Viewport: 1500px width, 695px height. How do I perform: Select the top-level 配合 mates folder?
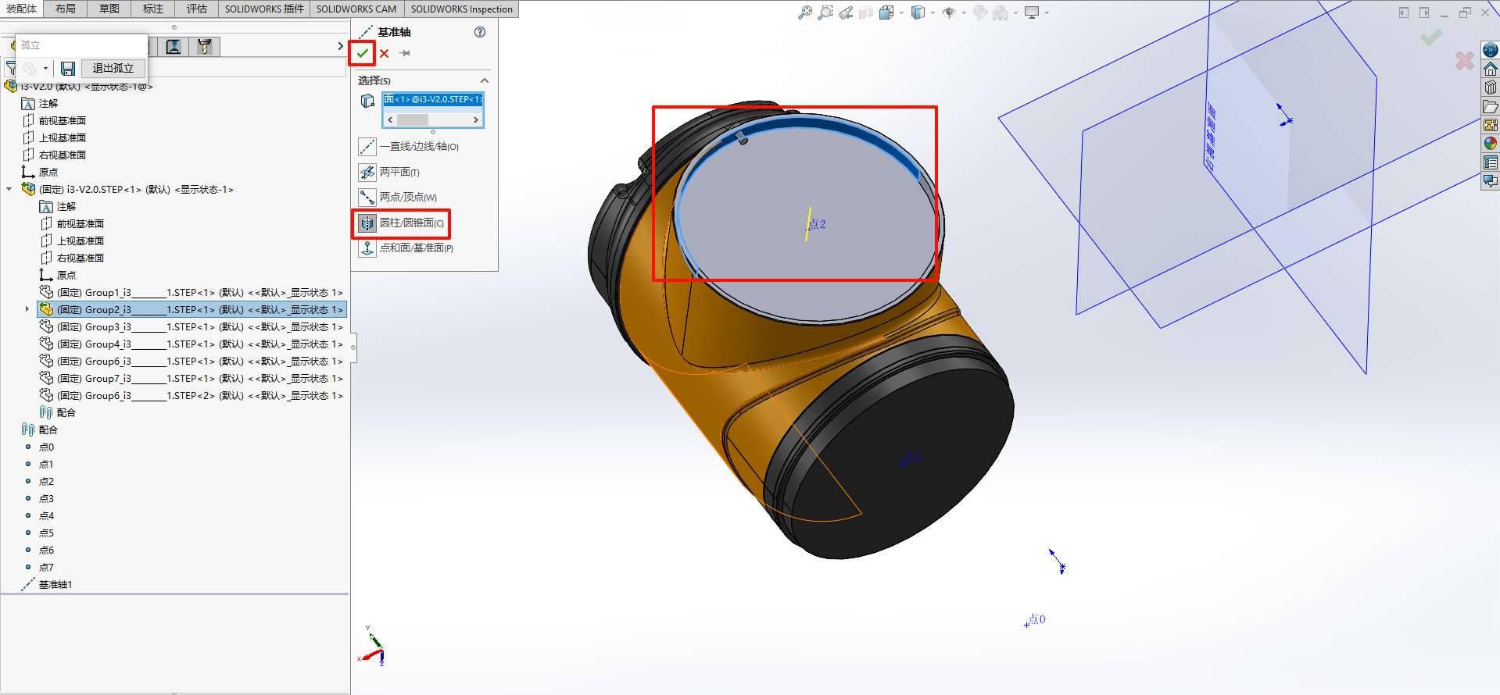(x=40, y=430)
